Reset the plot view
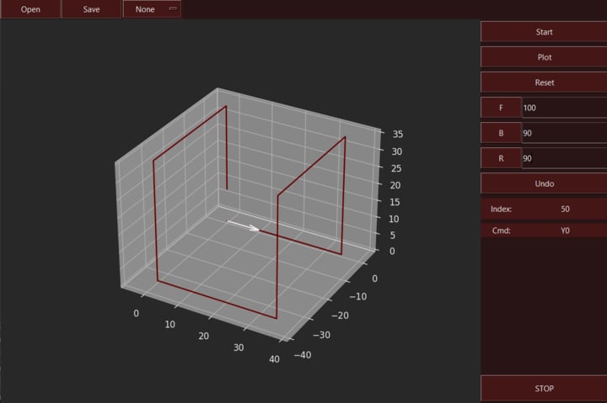 point(544,82)
